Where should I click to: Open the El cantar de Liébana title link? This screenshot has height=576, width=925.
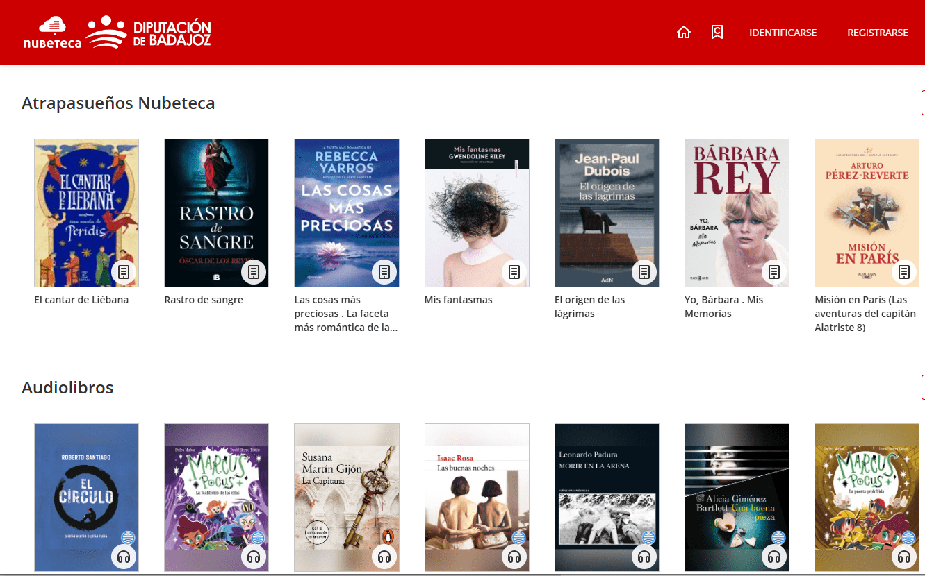[81, 300]
